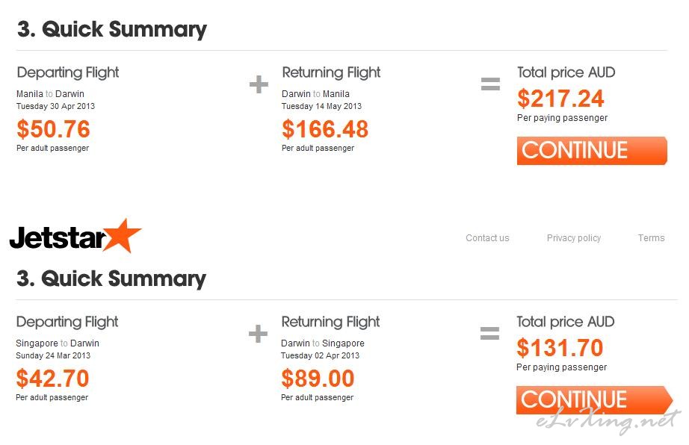Click the $42.70 Singapore to Darwin fare
The height and width of the screenshot is (445, 689).
click(52, 379)
